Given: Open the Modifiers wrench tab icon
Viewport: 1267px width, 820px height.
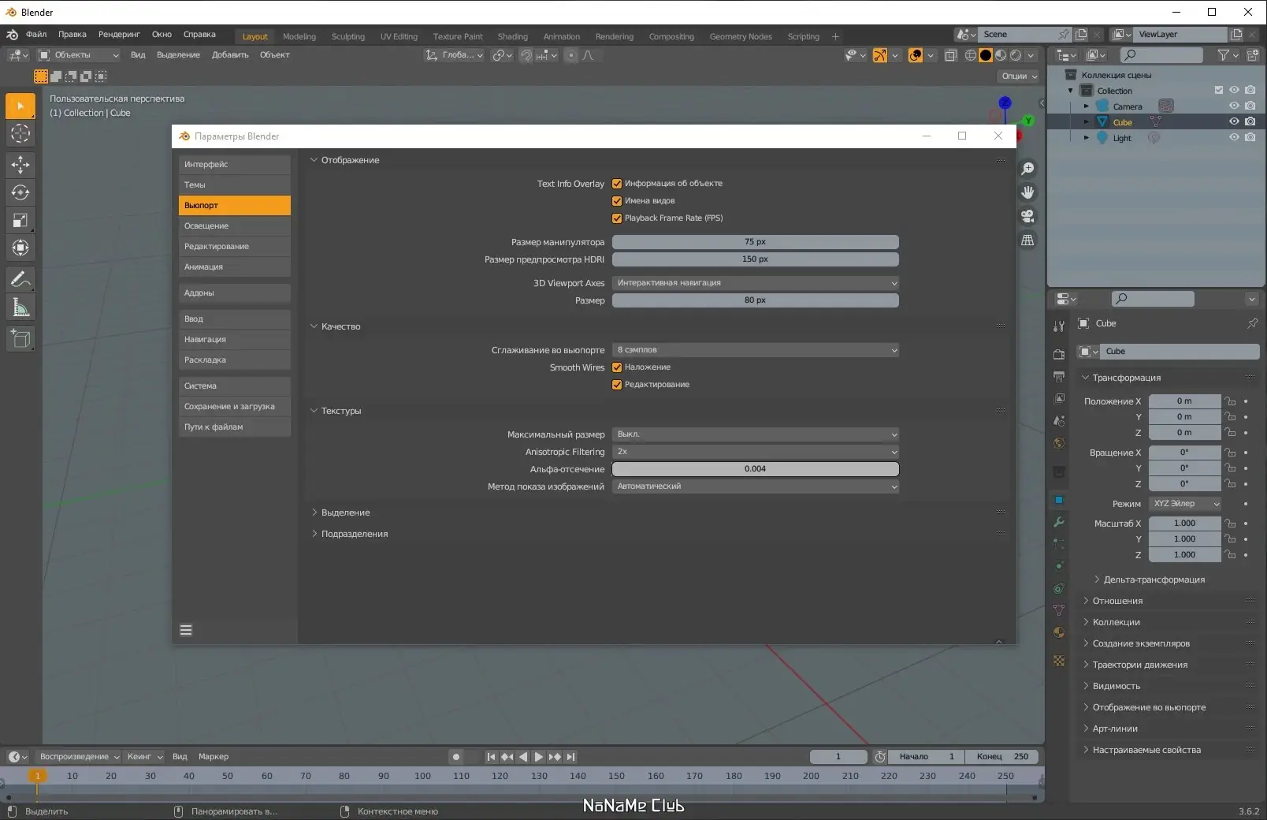Looking at the screenshot, I should coord(1059,522).
